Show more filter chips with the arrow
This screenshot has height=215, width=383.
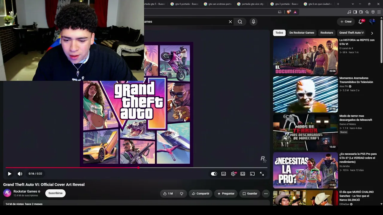pos(372,33)
